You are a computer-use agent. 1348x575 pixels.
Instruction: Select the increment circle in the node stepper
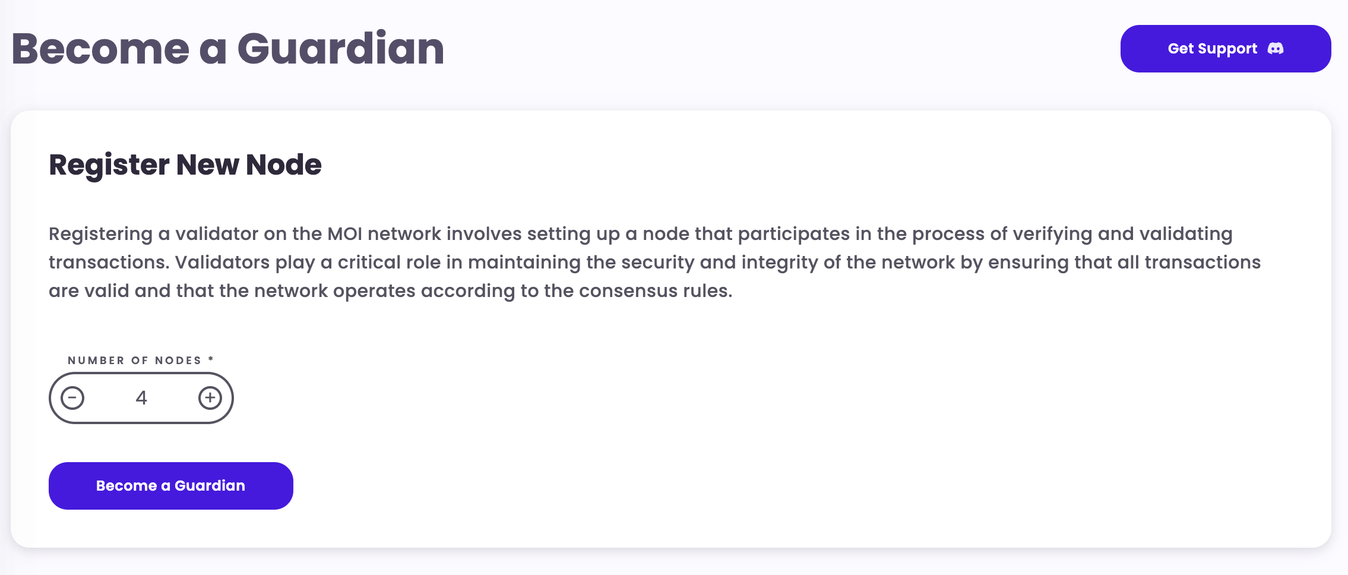pos(210,398)
